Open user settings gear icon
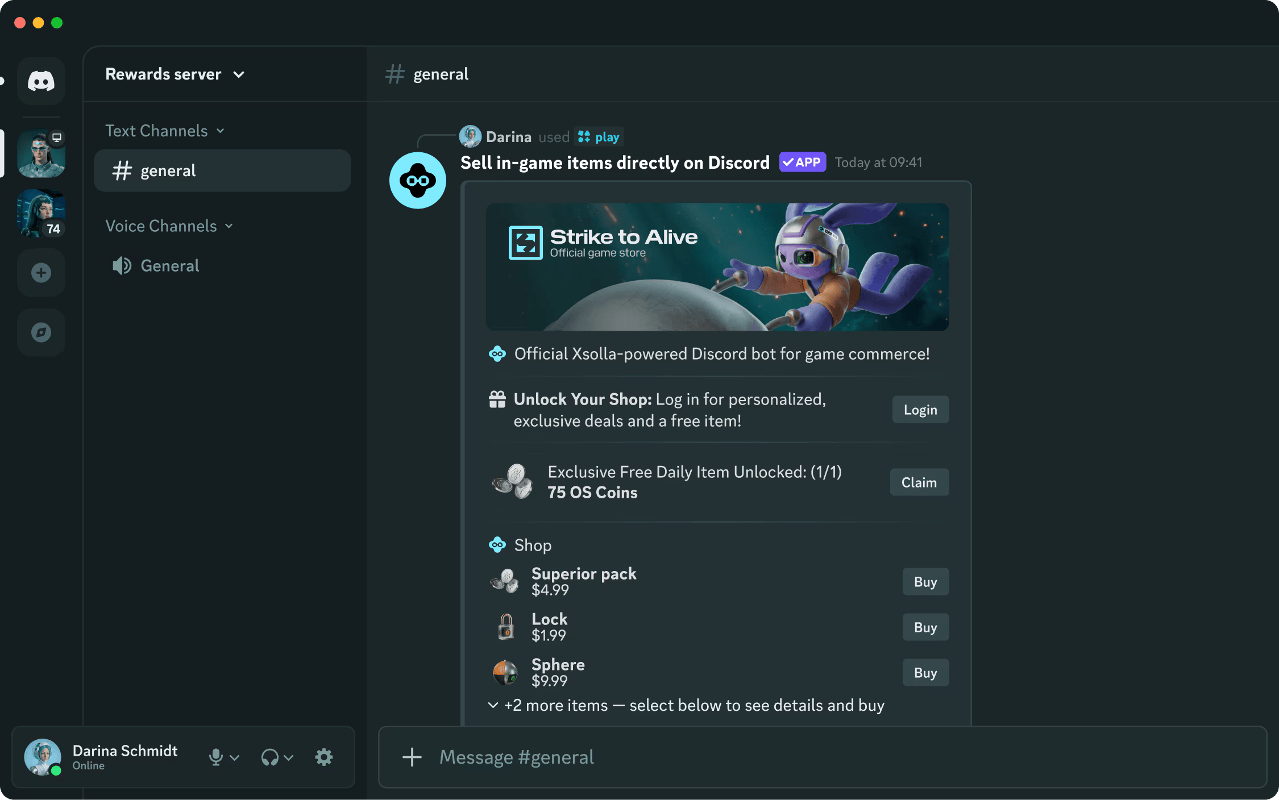 click(324, 757)
